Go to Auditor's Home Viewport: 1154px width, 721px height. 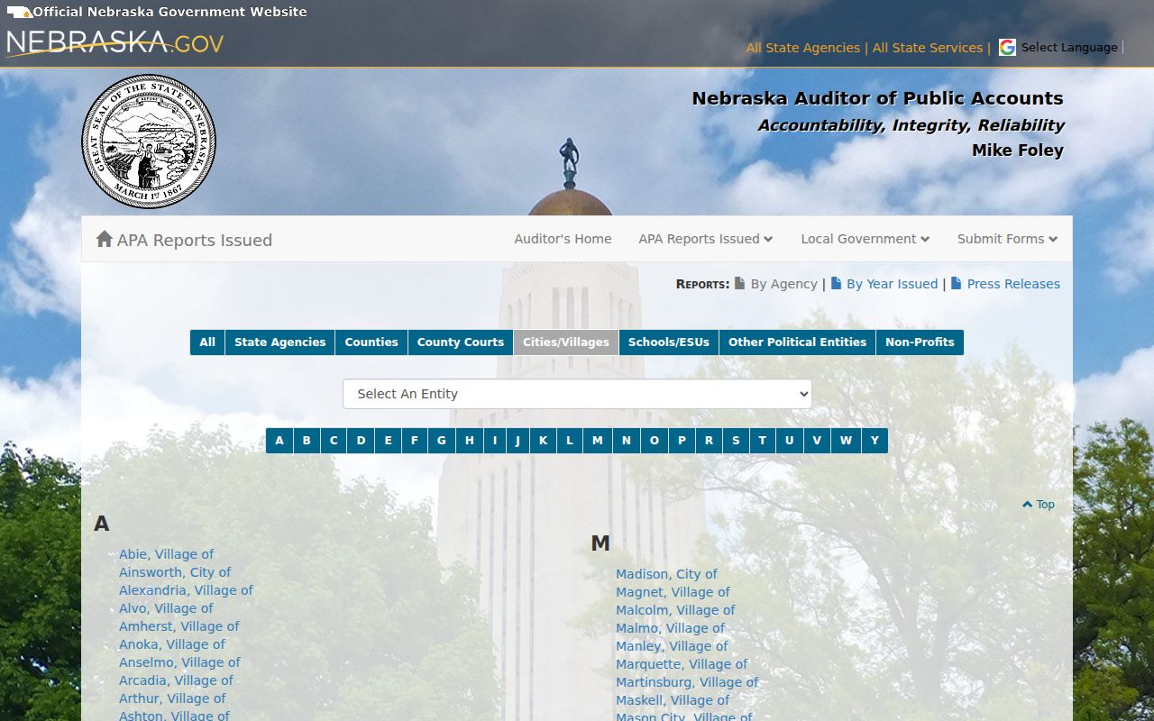coord(563,239)
